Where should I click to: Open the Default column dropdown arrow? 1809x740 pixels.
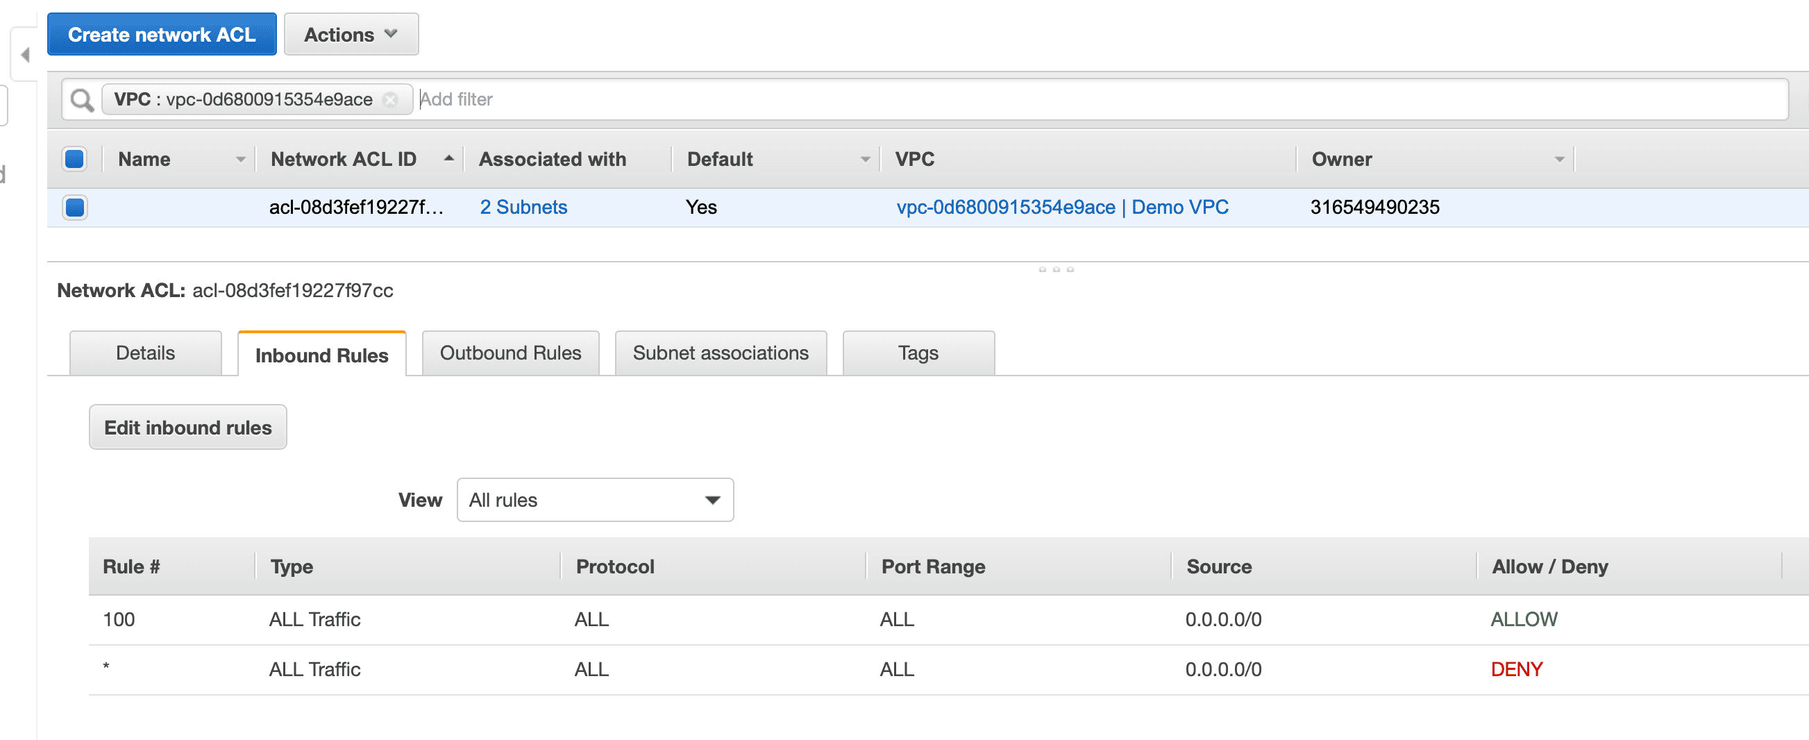tap(865, 160)
